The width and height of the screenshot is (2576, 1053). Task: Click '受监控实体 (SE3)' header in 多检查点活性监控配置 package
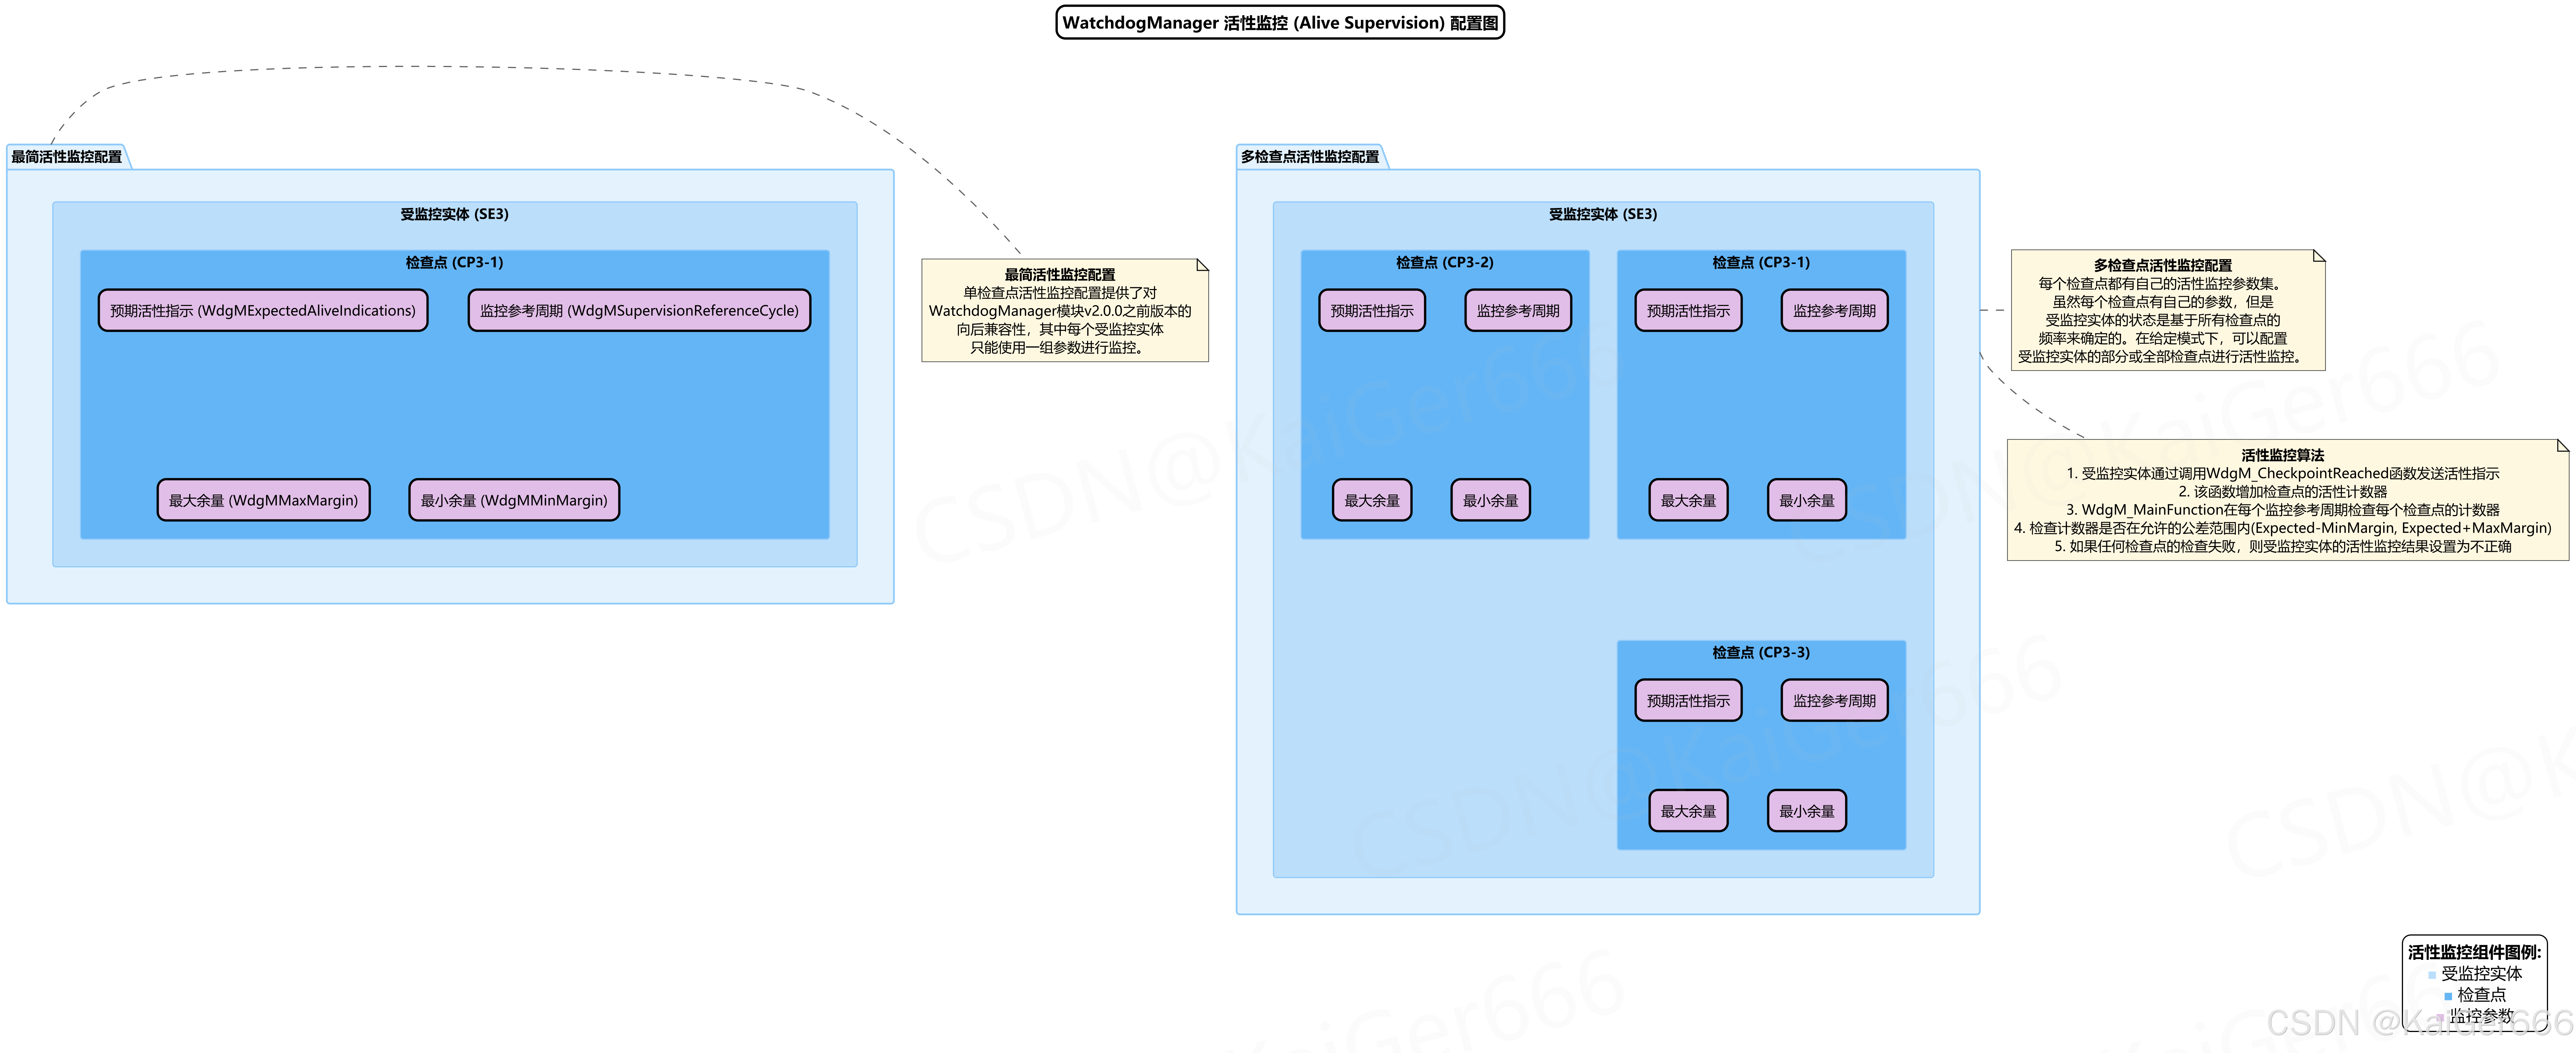click(1603, 214)
